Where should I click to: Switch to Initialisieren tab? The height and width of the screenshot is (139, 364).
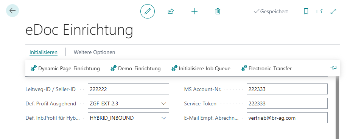pos(44,52)
